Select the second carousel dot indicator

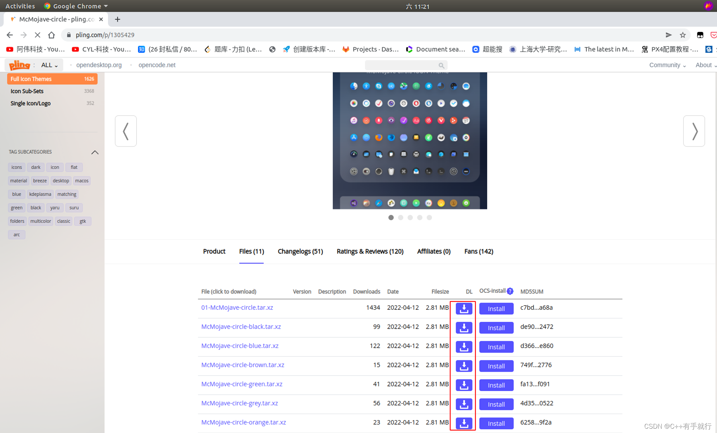pos(400,218)
